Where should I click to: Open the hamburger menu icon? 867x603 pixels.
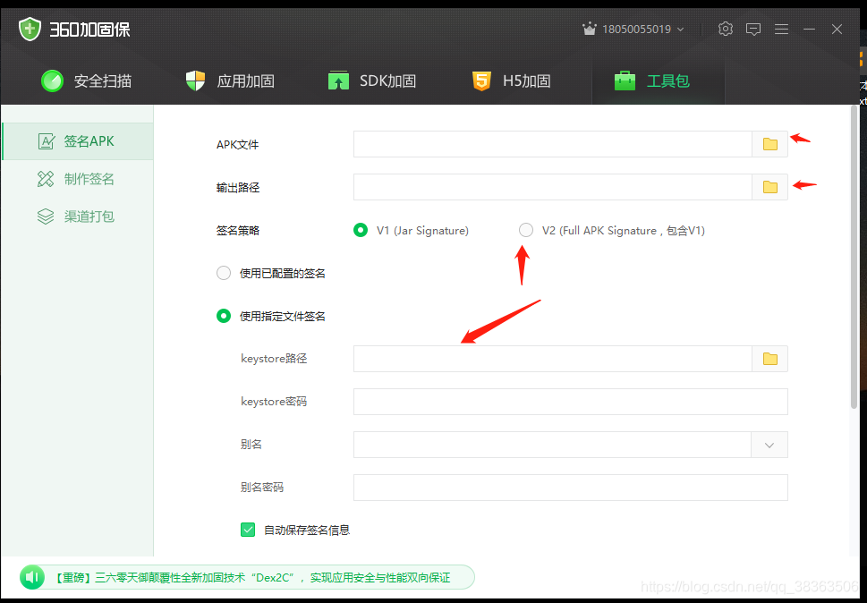coord(781,29)
